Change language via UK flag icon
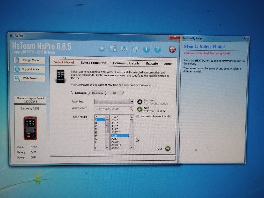Image resolution: width=264 pixels, height=198 pixels. pos(172,49)
